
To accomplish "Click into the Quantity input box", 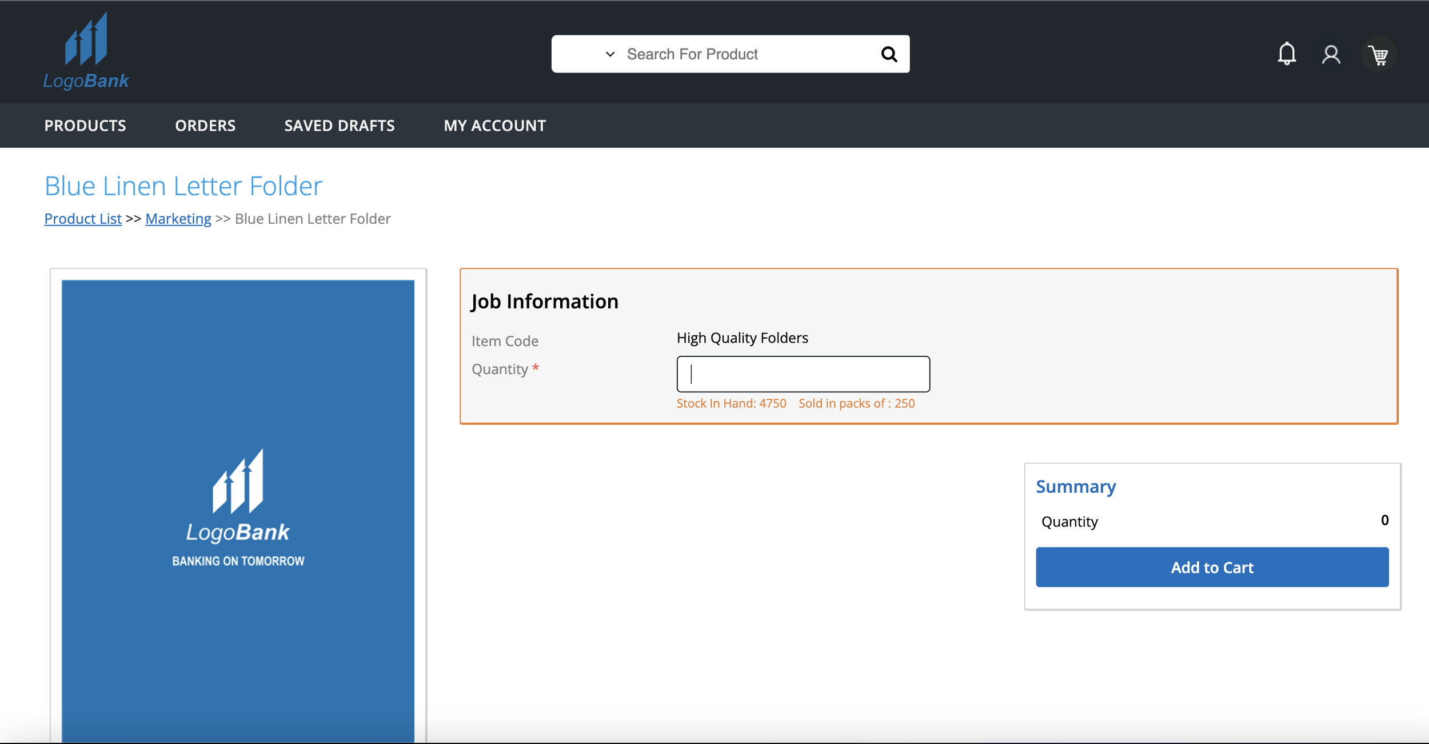I will (x=803, y=374).
